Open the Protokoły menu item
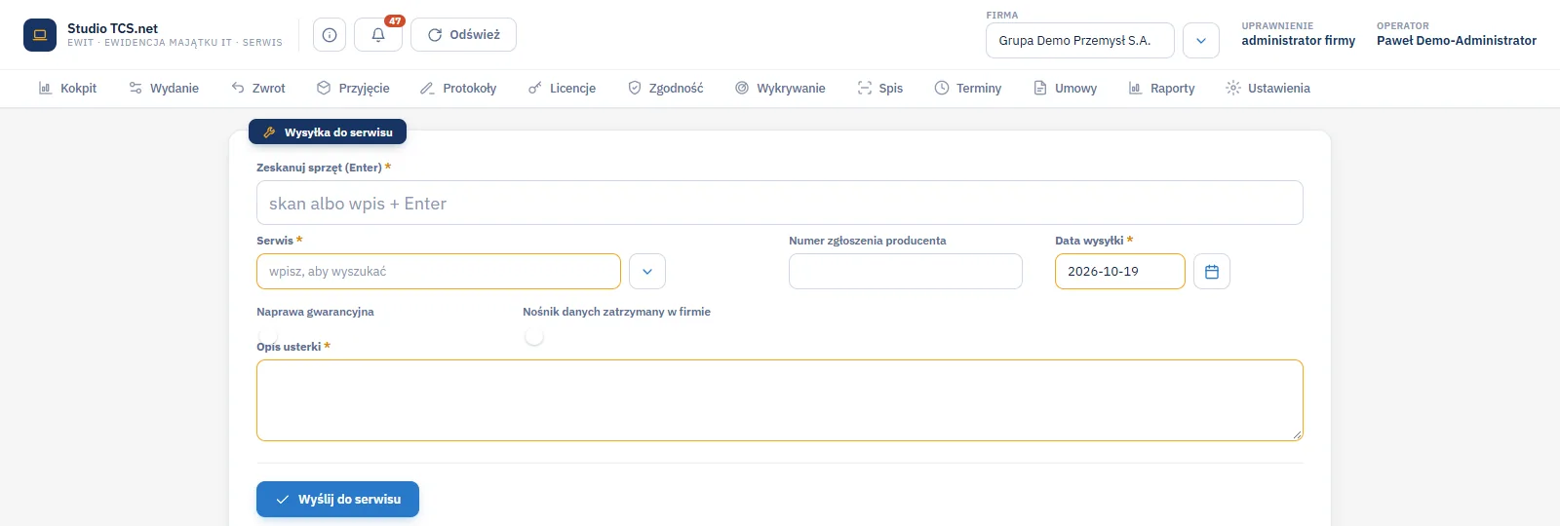1560x526 pixels. tap(458, 89)
